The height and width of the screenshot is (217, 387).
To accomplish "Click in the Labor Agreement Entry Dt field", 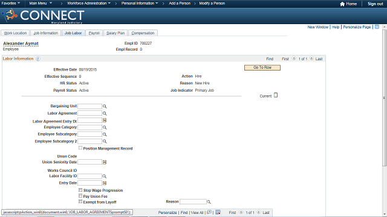I will pyautogui.click(x=90, y=121).
